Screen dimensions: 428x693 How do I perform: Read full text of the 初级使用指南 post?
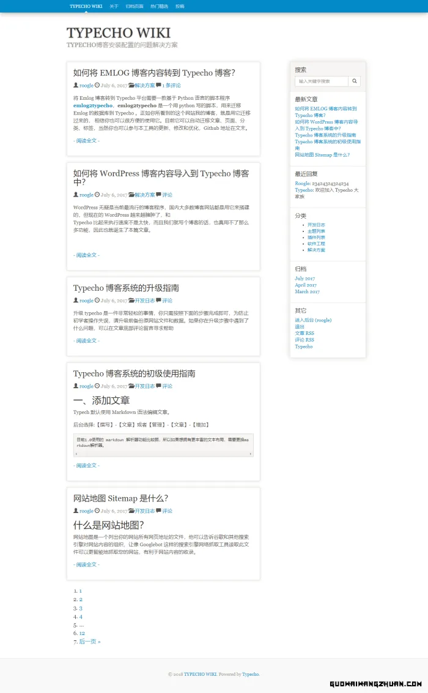(x=86, y=465)
